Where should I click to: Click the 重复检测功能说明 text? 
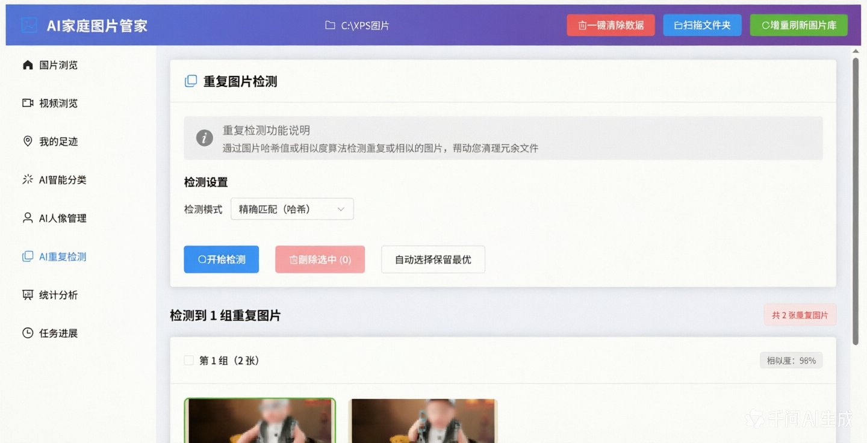click(267, 130)
